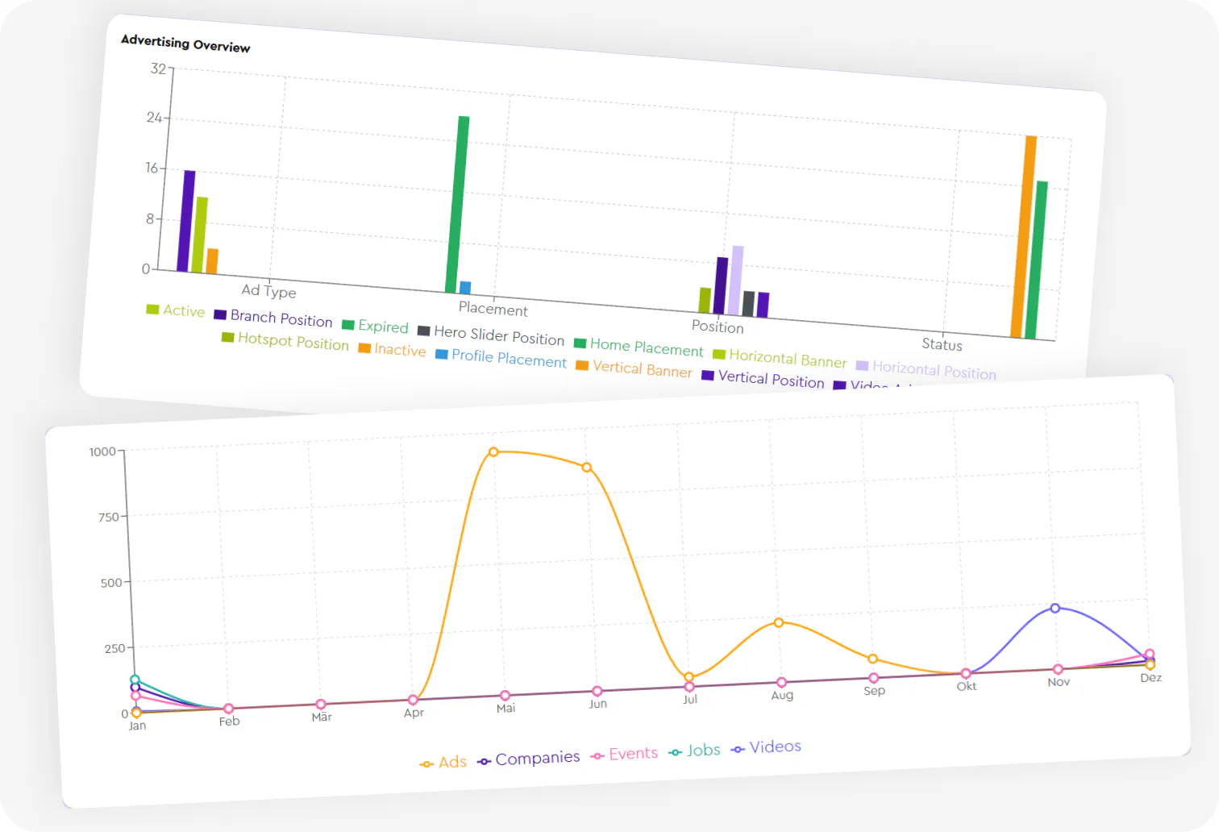1219x832 pixels.
Task: Select the Events data point for Mär
Action: point(321,705)
